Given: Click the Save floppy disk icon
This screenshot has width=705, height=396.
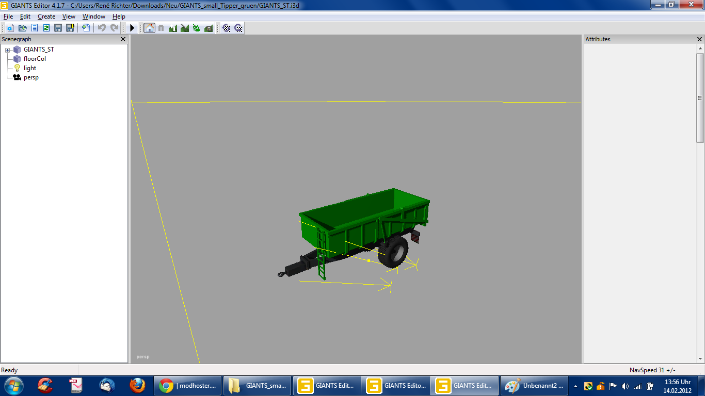Looking at the screenshot, I should (x=58, y=28).
